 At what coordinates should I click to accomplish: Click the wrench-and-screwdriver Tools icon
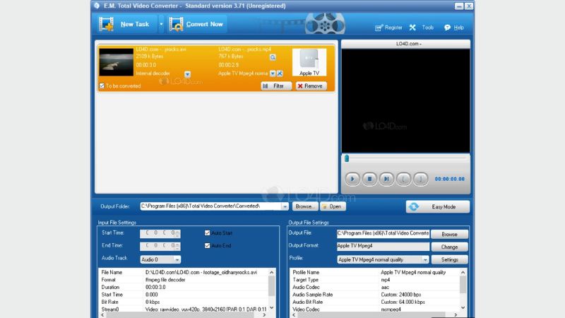(412, 28)
